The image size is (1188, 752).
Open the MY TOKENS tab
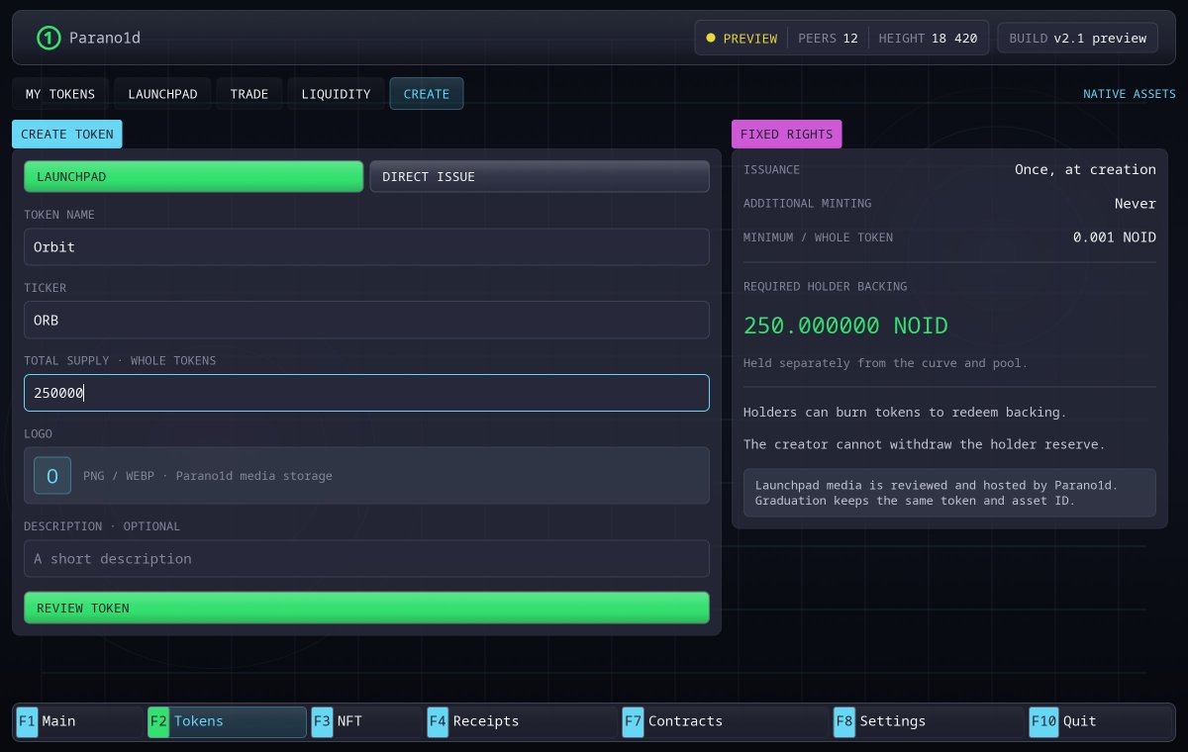(x=60, y=94)
